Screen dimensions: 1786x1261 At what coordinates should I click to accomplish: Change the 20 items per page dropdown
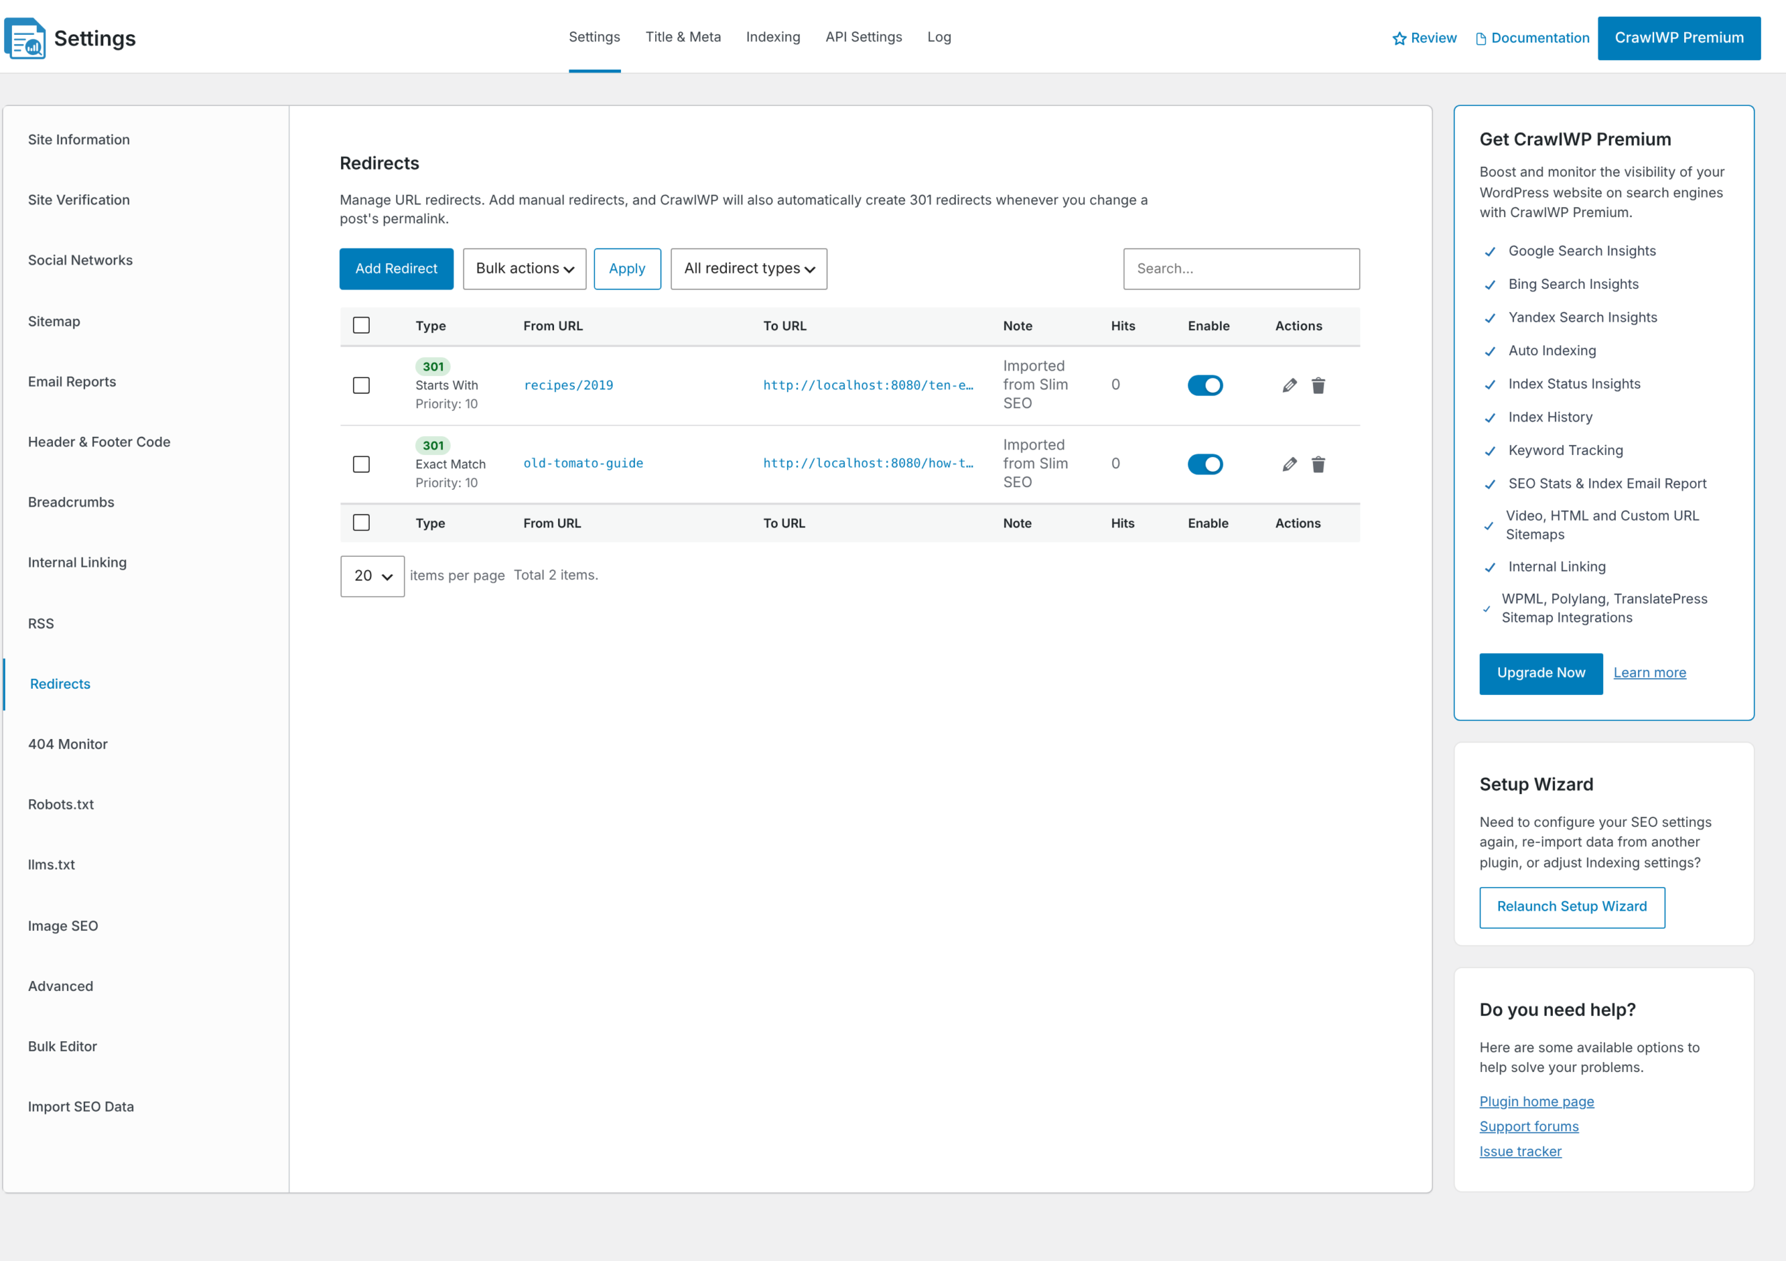coord(372,576)
